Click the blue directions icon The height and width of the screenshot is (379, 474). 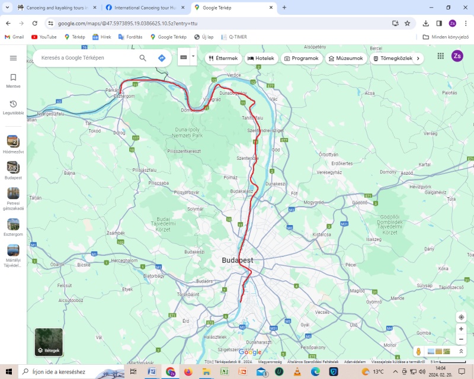pyautogui.click(x=162, y=58)
